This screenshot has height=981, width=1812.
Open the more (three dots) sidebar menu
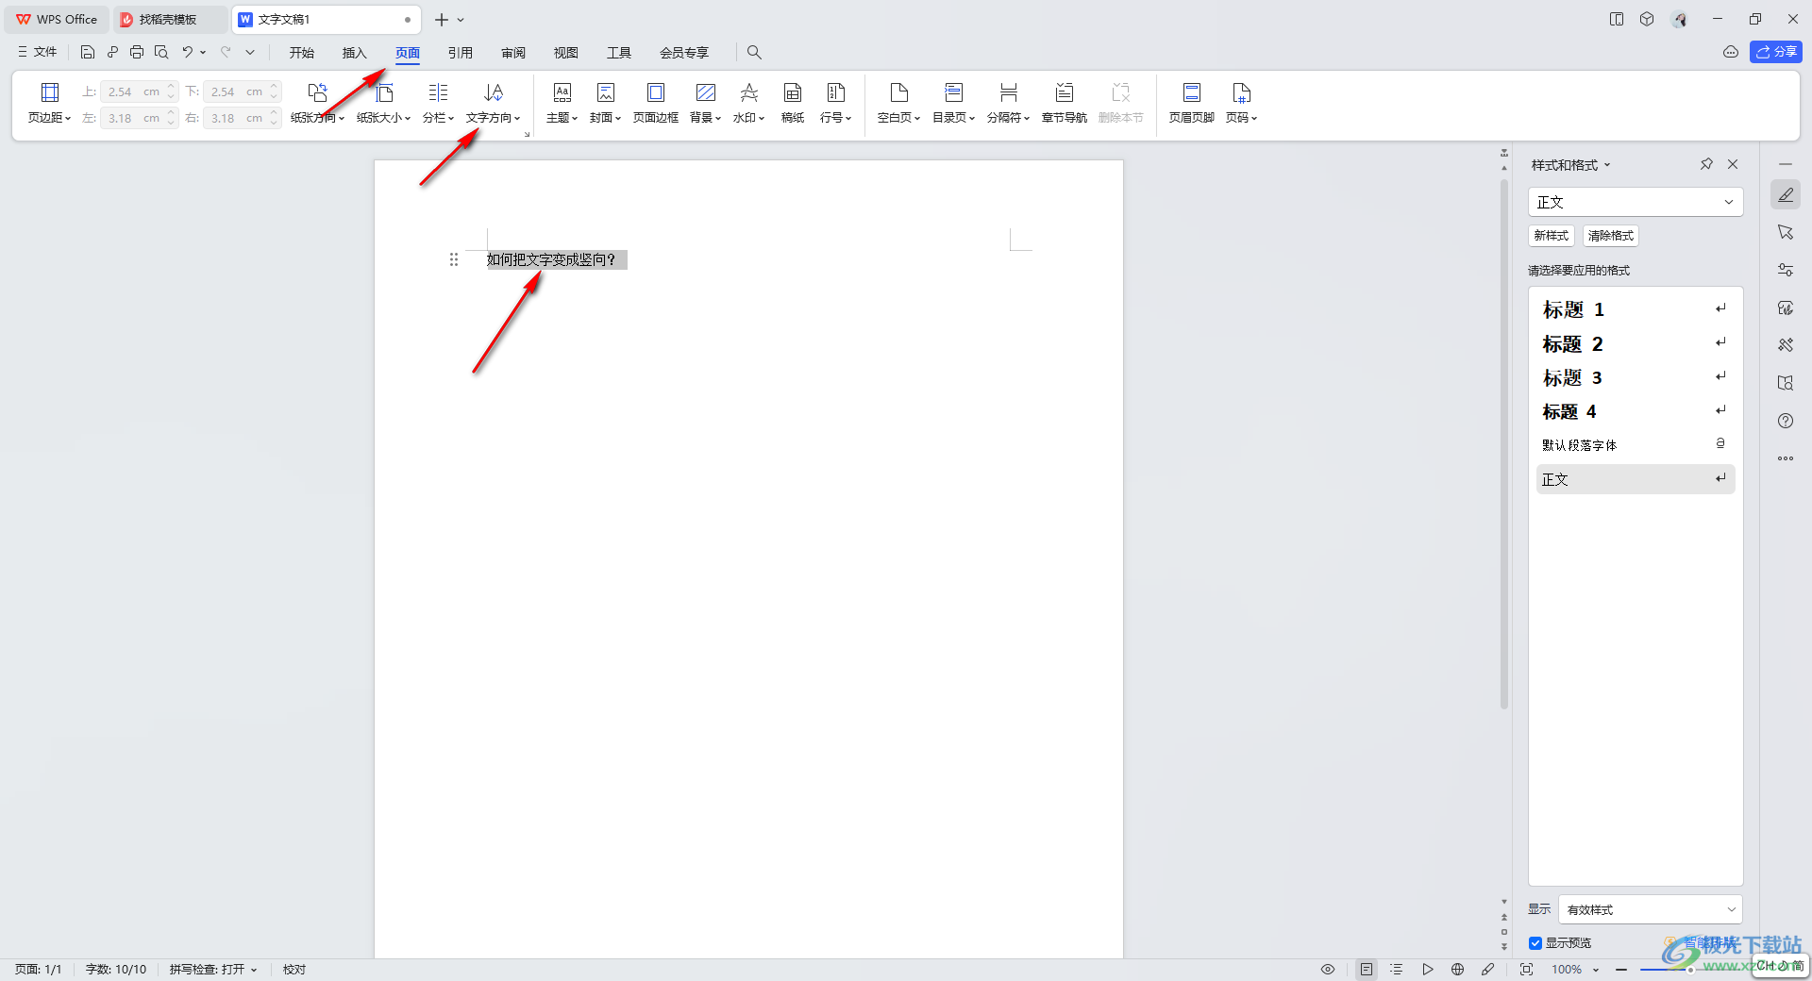[x=1786, y=458]
